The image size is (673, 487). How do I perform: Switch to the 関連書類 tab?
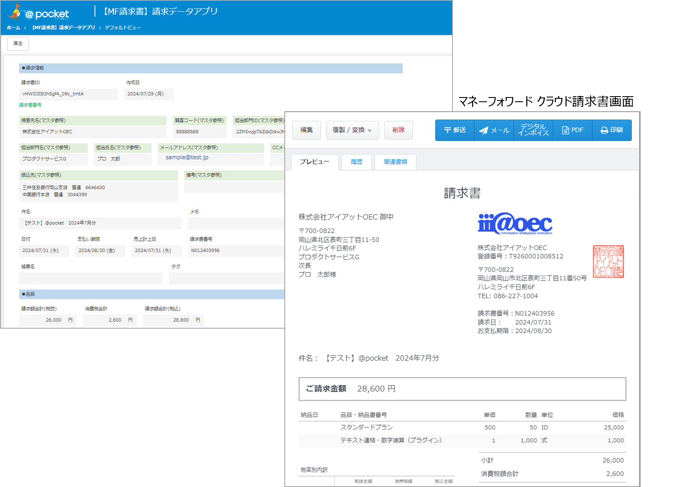395,162
